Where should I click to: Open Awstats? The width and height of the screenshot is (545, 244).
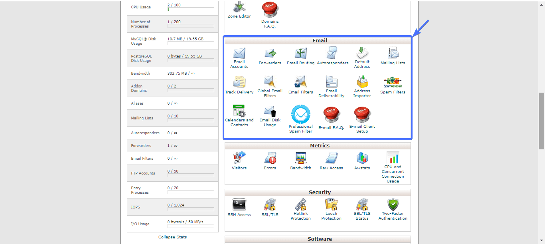(x=362, y=161)
